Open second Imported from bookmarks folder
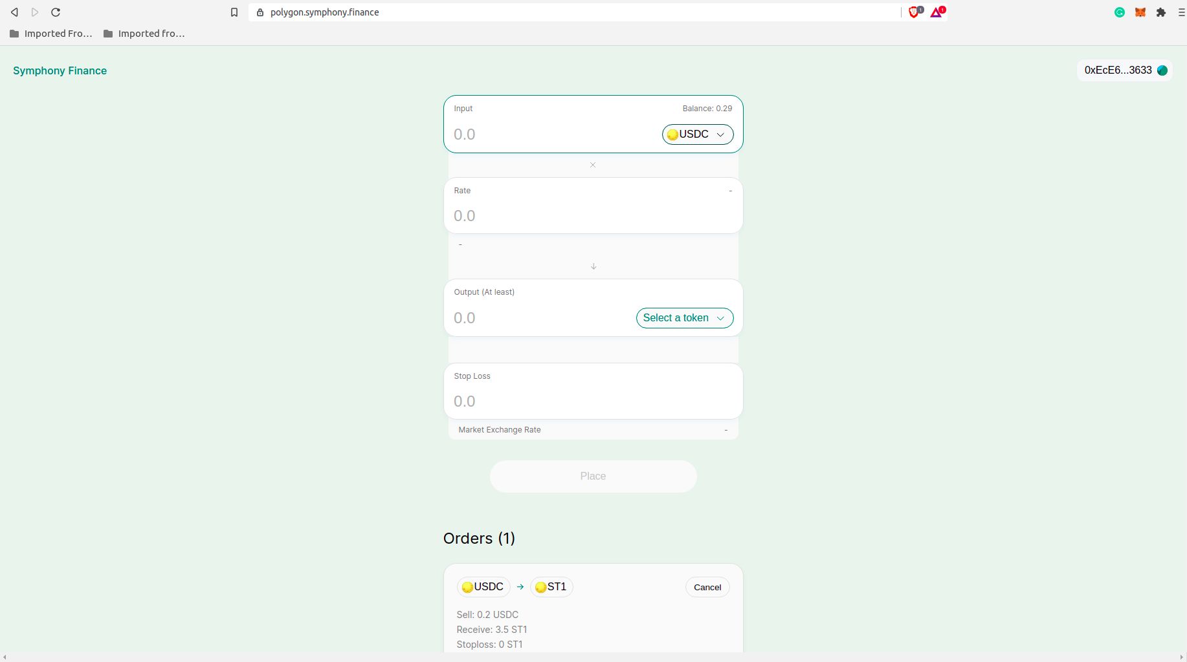The width and height of the screenshot is (1187, 662). tap(144, 34)
